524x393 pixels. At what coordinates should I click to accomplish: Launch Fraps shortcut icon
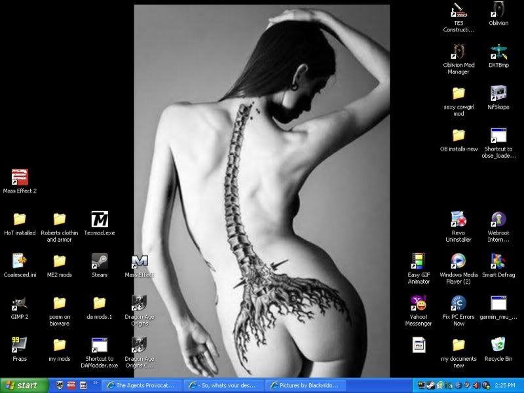pyautogui.click(x=20, y=345)
